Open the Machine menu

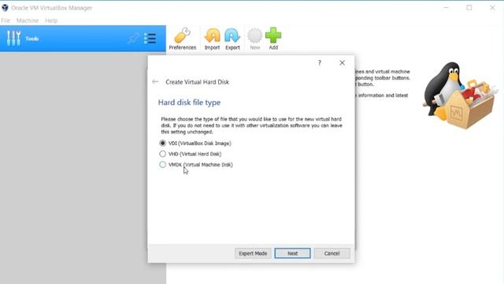point(28,21)
